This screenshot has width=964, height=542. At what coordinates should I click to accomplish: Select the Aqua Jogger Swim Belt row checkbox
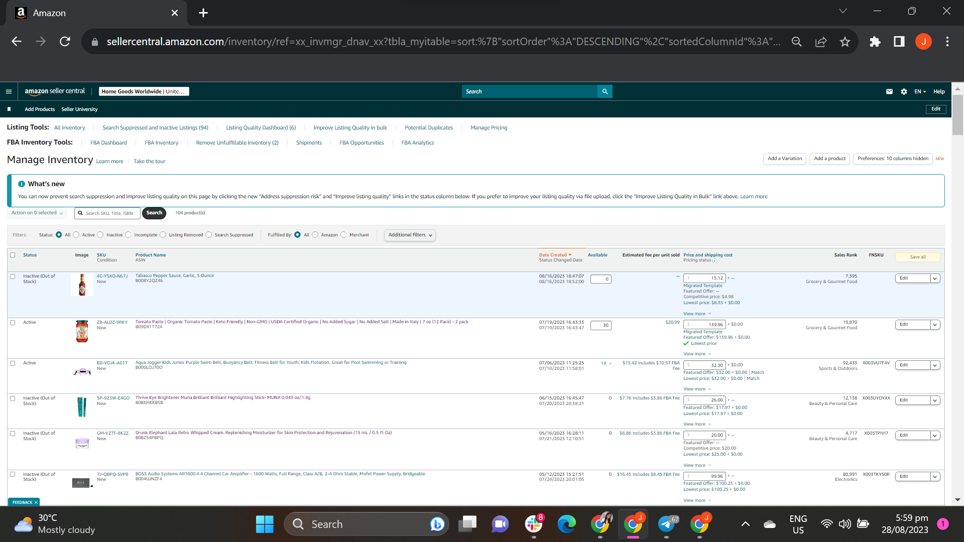pyautogui.click(x=13, y=363)
